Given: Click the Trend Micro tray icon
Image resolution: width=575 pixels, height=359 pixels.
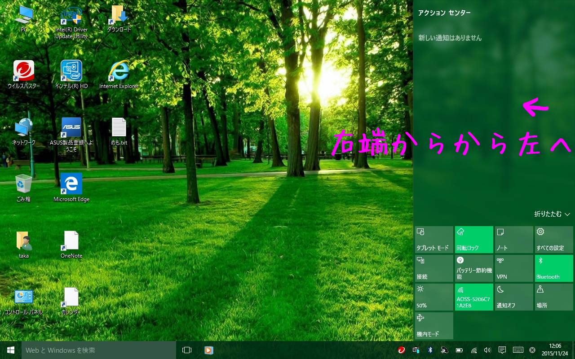Looking at the screenshot, I should tap(402, 350).
